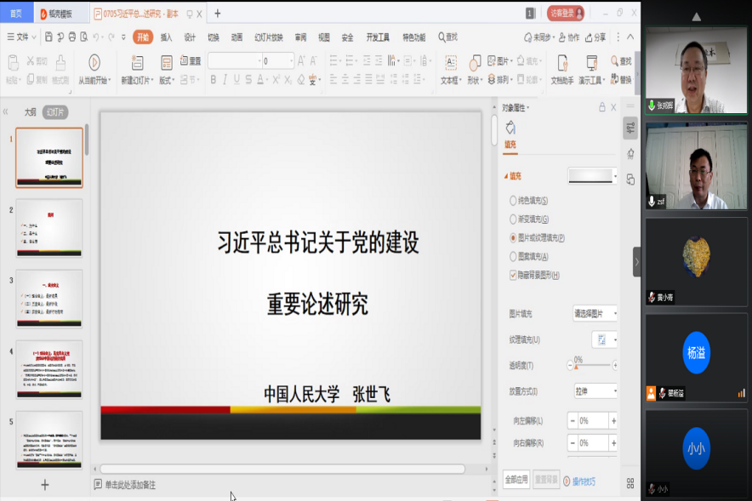Uncheck the 隐藏背景图形 checkbox
The height and width of the screenshot is (501, 752).
click(513, 275)
